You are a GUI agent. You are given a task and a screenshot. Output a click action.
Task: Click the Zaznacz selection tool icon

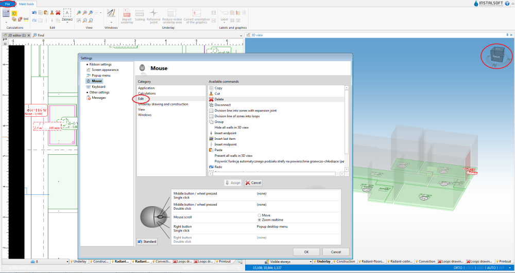pyautogui.click(x=67, y=13)
